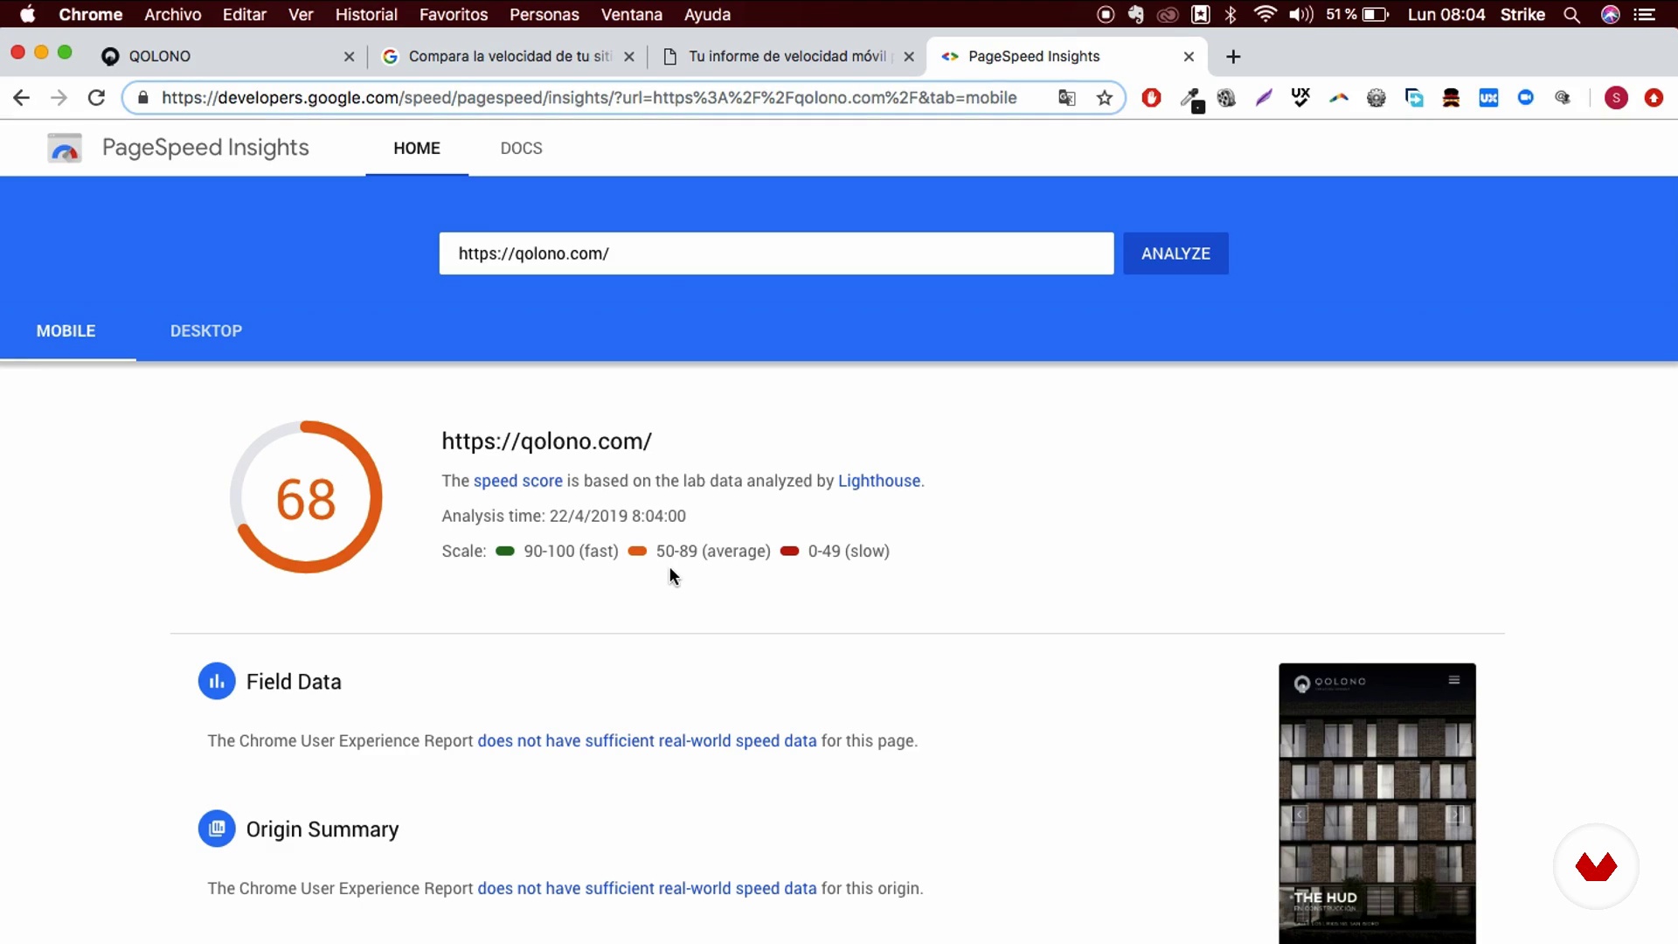
Task: Click the battery status indicator
Action: [1376, 15]
